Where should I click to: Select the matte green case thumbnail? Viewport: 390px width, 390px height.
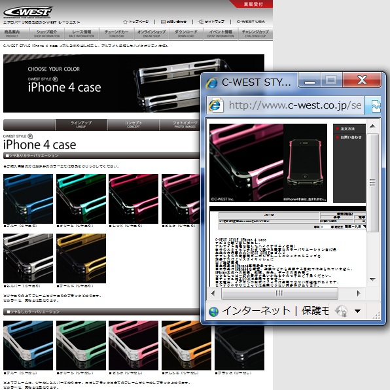(81, 346)
